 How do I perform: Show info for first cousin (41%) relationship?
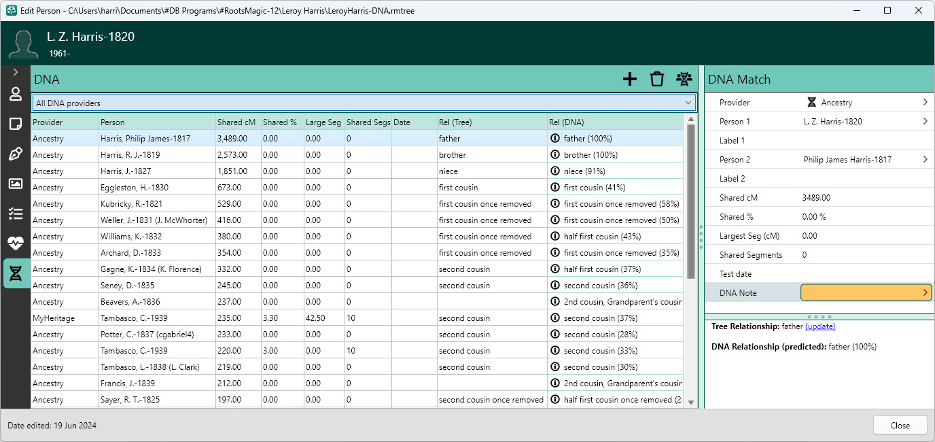(555, 188)
